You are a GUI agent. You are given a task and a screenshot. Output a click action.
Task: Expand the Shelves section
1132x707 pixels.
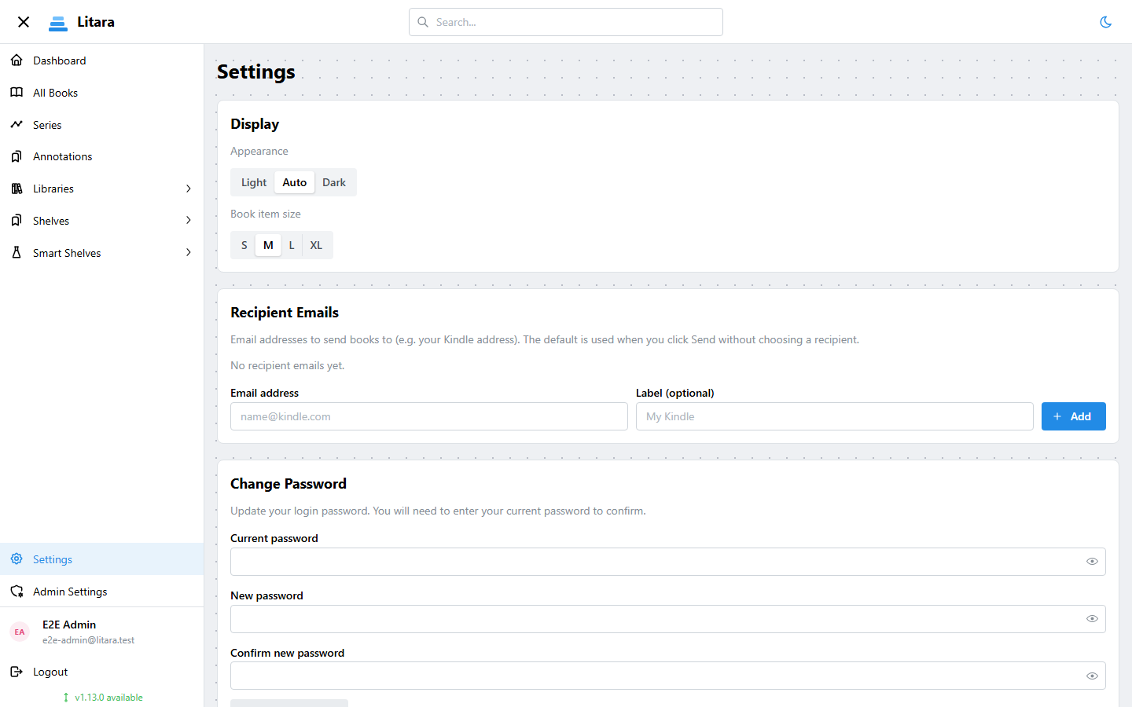(188, 220)
